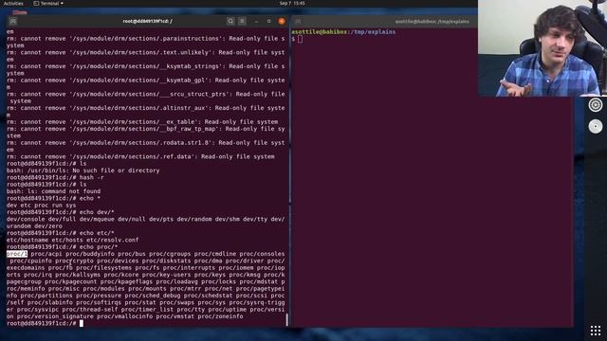Open the Activities overview
This screenshot has width=607, height=341.
point(13,3)
